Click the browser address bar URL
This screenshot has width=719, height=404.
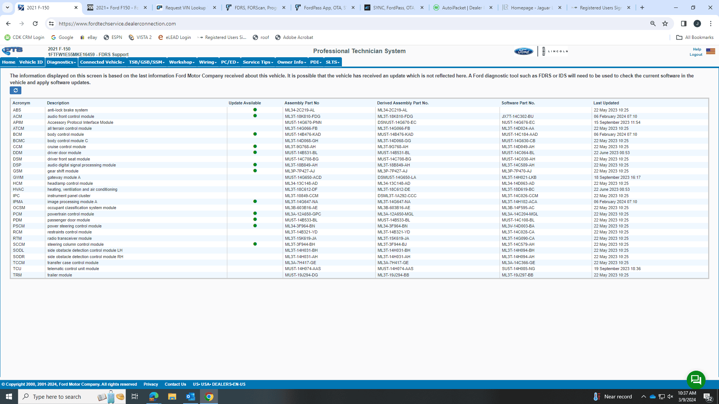pyautogui.click(x=117, y=24)
